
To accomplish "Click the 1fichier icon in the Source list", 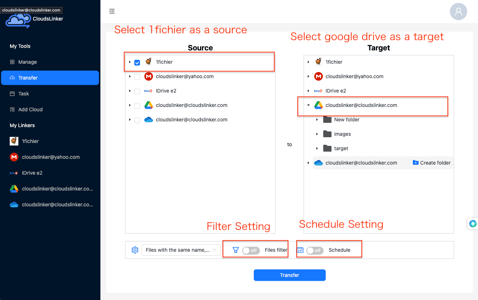I will tap(148, 62).
